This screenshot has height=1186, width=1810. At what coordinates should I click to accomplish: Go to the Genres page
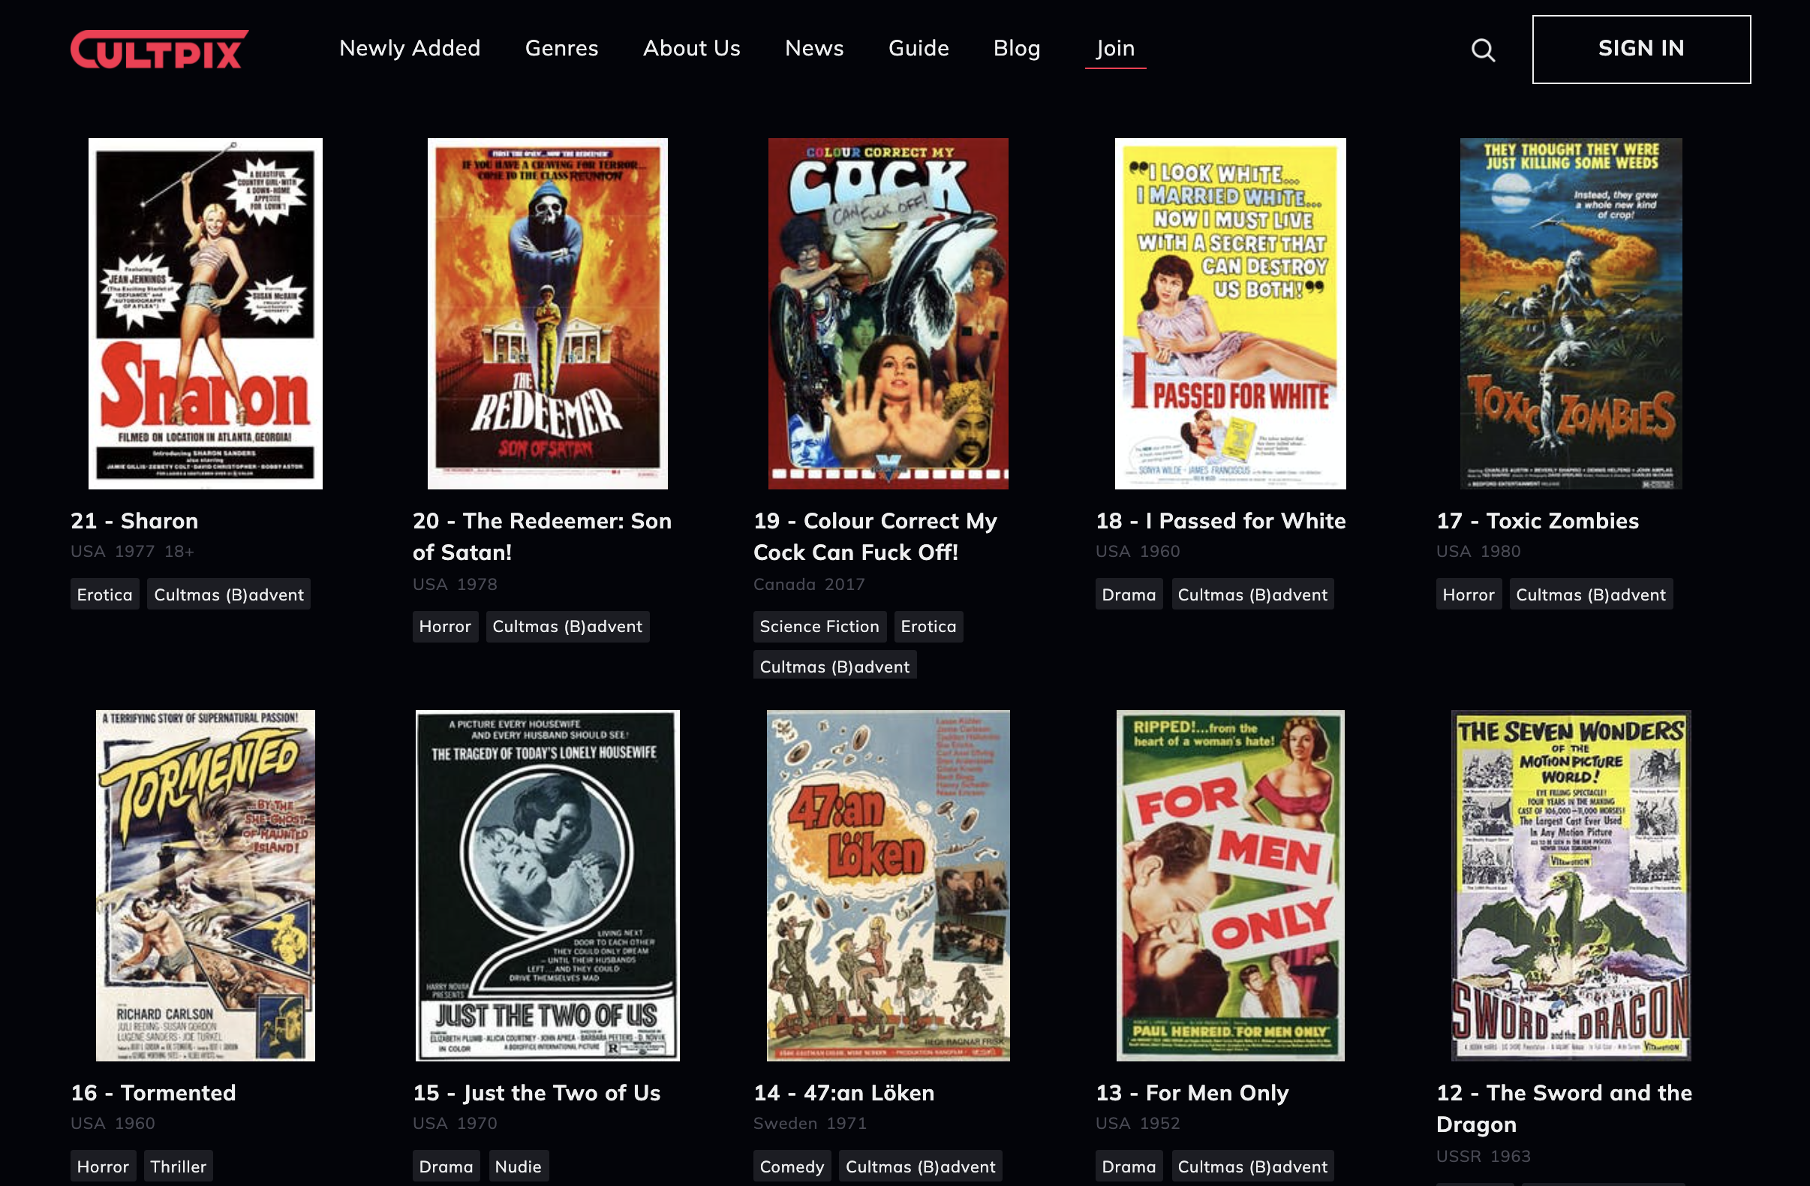(x=561, y=48)
